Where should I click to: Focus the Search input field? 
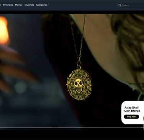pos(131,5)
